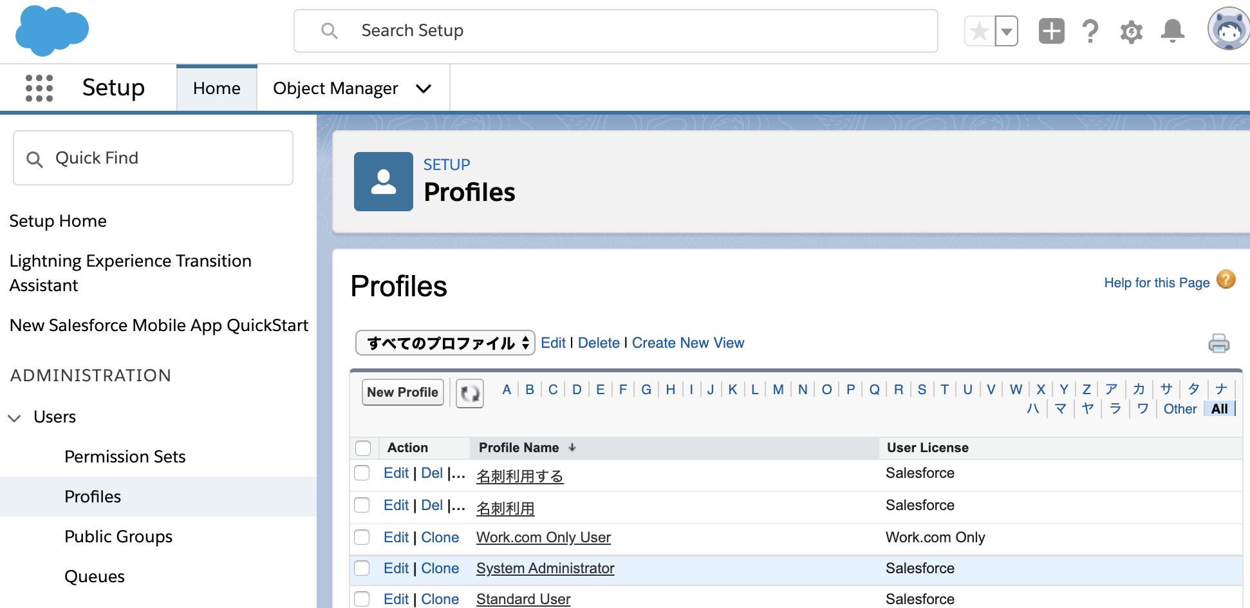
Task: Check the select-all checkbox in header
Action: 363,448
